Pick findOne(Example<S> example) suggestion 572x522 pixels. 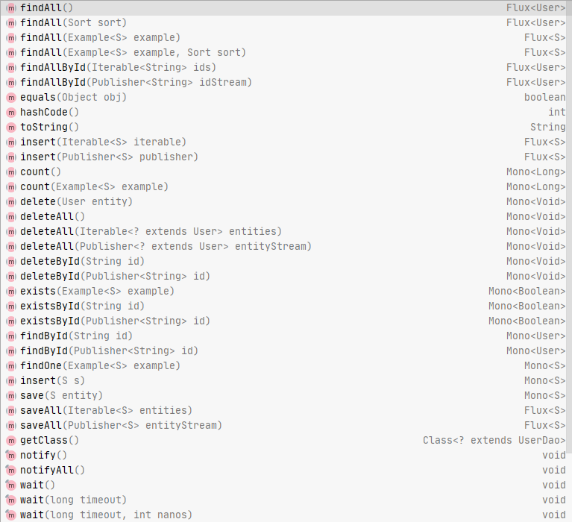coord(100,365)
